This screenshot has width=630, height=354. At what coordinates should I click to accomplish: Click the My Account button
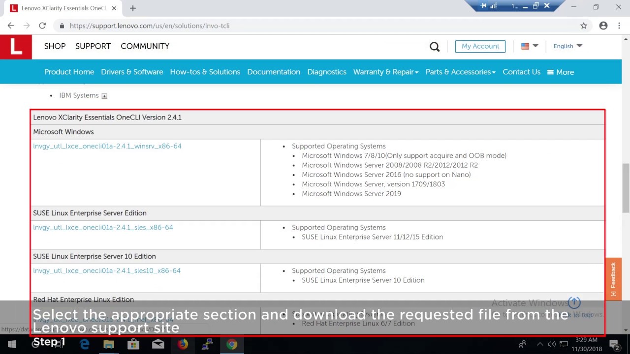[480, 46]
